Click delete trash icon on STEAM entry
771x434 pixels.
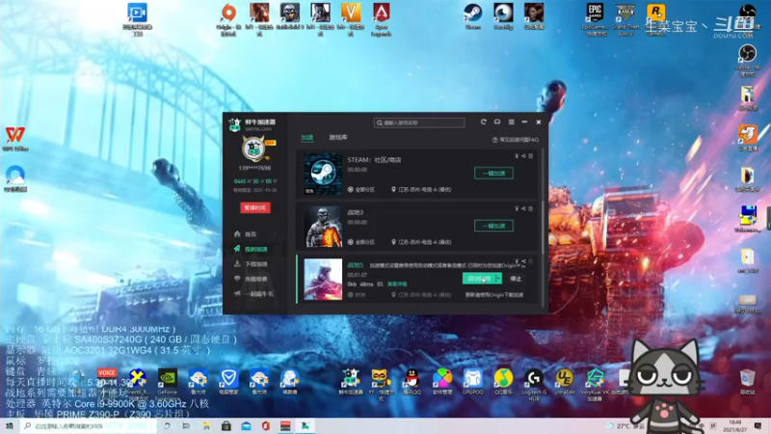pyautogui.click(x=531, y=156)
